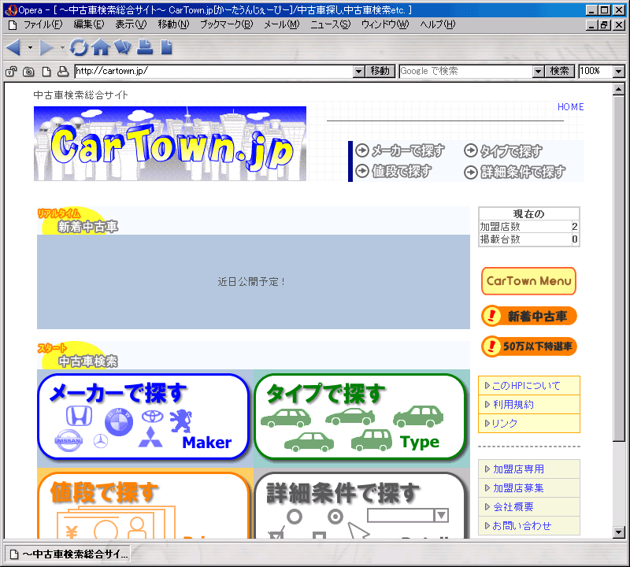Image resolution: width=630 pixels, height=567 pixels.
Task: Click the arrow icon beside header メーカーで探す
Action: point(362,150)
